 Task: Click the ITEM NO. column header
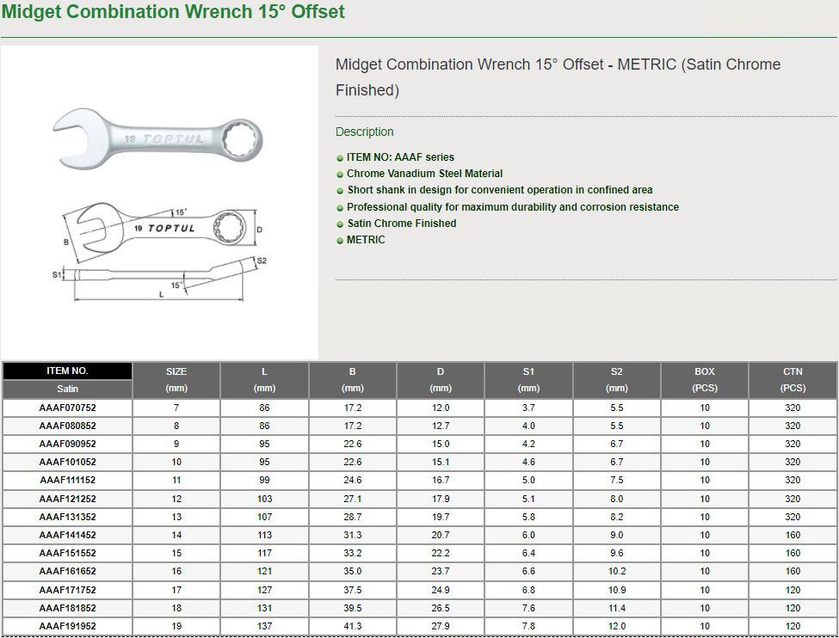[67, 371]
